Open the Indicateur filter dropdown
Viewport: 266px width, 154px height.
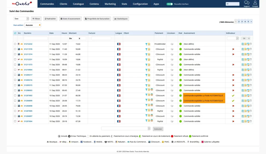pos(233,38)
